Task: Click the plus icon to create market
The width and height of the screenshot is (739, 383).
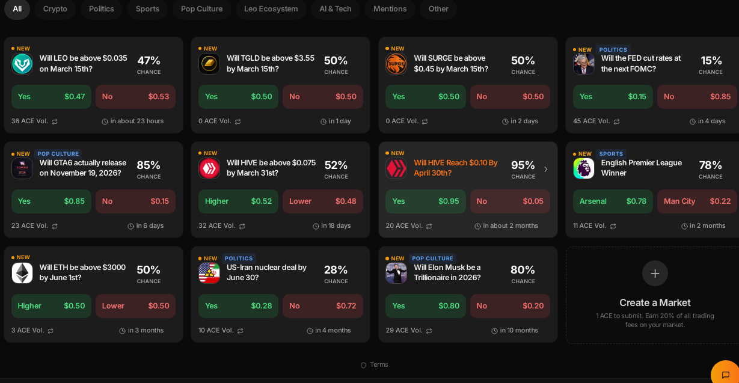Action: [655, 274]
